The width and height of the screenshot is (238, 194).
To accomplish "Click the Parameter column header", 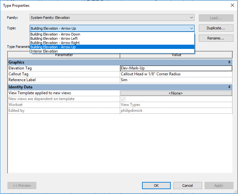I will click(64, 55).
